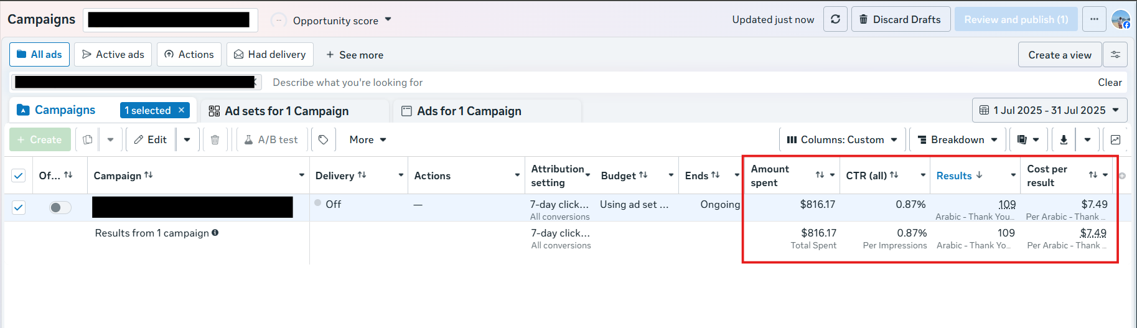
Task: Open the account profile avatar
Action: pos(1121,19)
